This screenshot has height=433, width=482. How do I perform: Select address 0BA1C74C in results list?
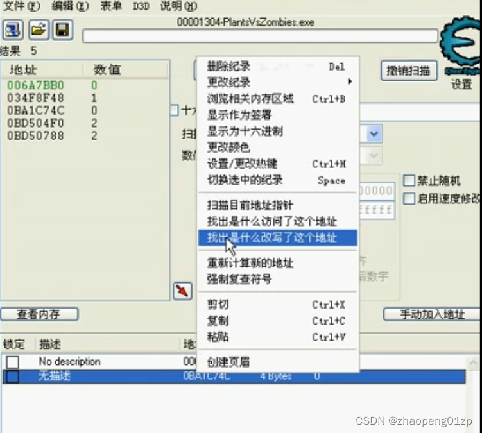(x=36, y=110)
